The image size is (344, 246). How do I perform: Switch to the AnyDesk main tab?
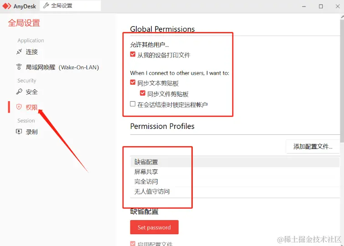[x=19, y=6]
